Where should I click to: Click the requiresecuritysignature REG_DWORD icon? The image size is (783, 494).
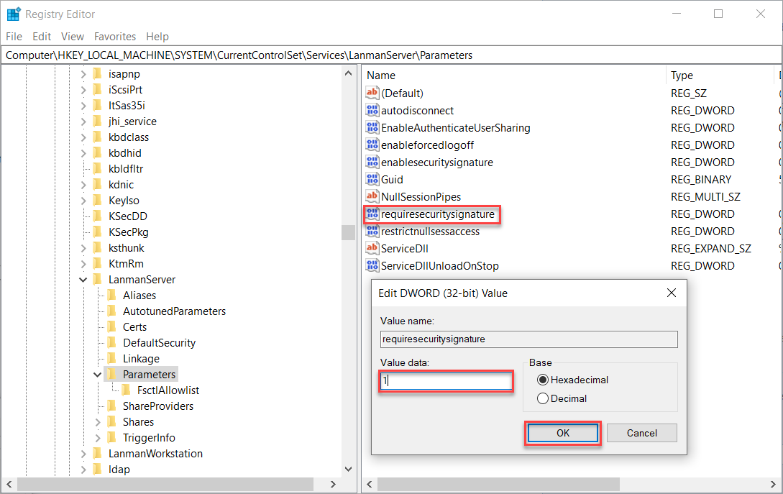[x=372, y=214]
